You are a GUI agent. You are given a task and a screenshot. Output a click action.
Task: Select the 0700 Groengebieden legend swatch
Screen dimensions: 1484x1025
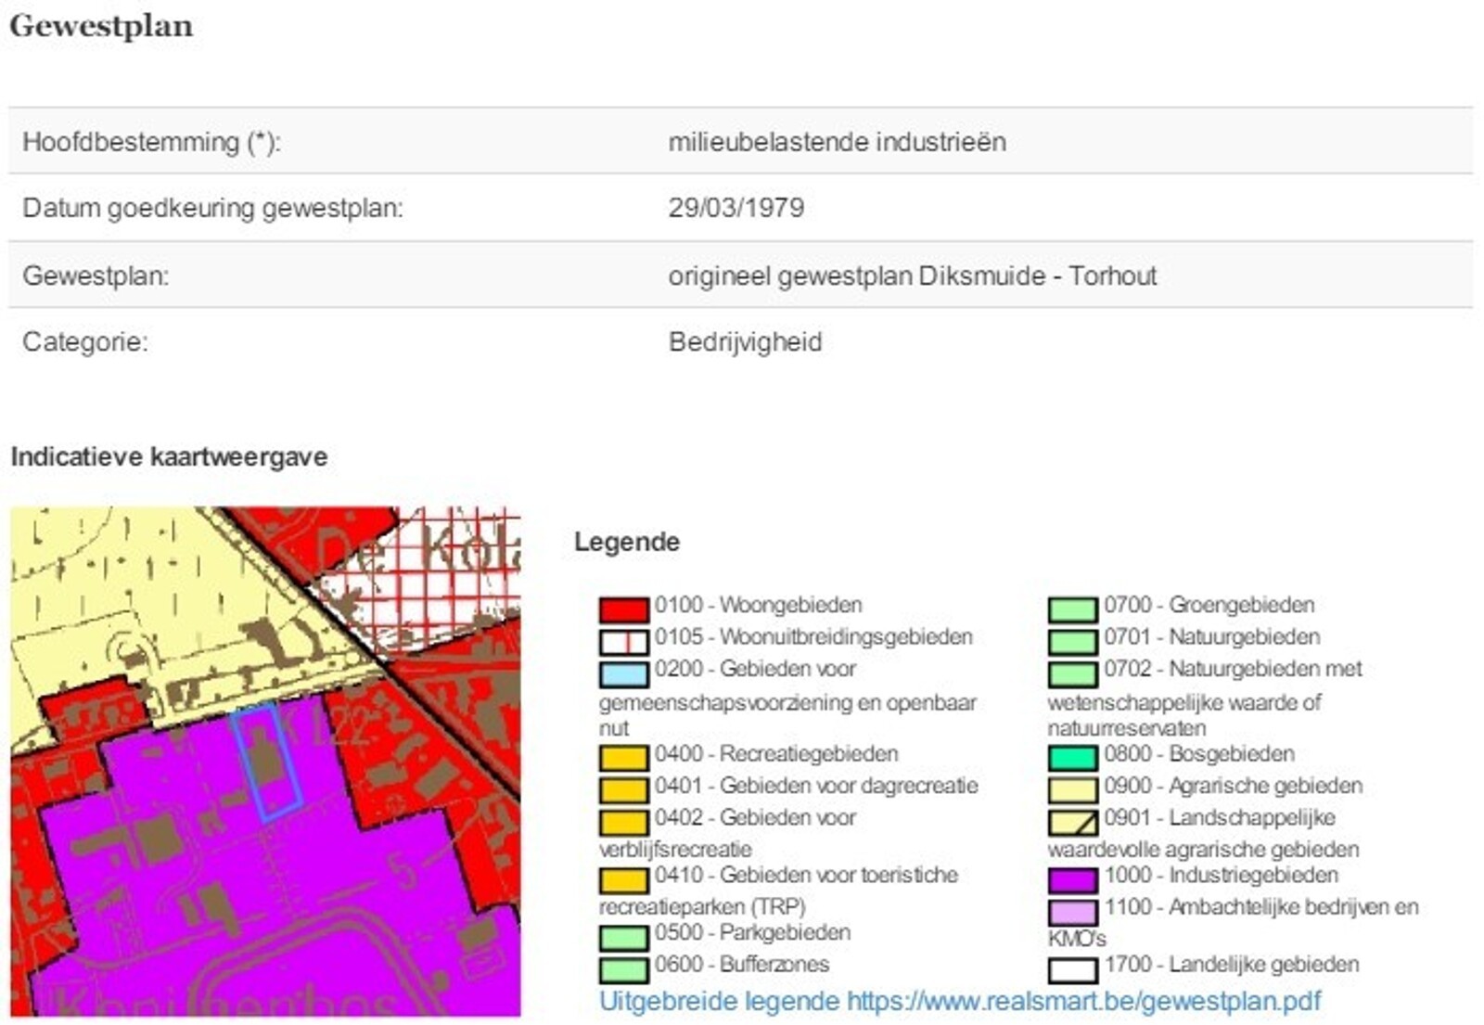tap(1072, 609)
